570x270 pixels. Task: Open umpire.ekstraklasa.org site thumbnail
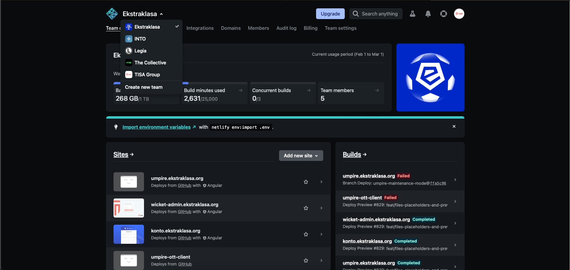[129, 182]
